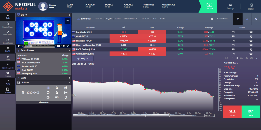
Task: Select area chart type icon above chart
Action: (226, 58)
